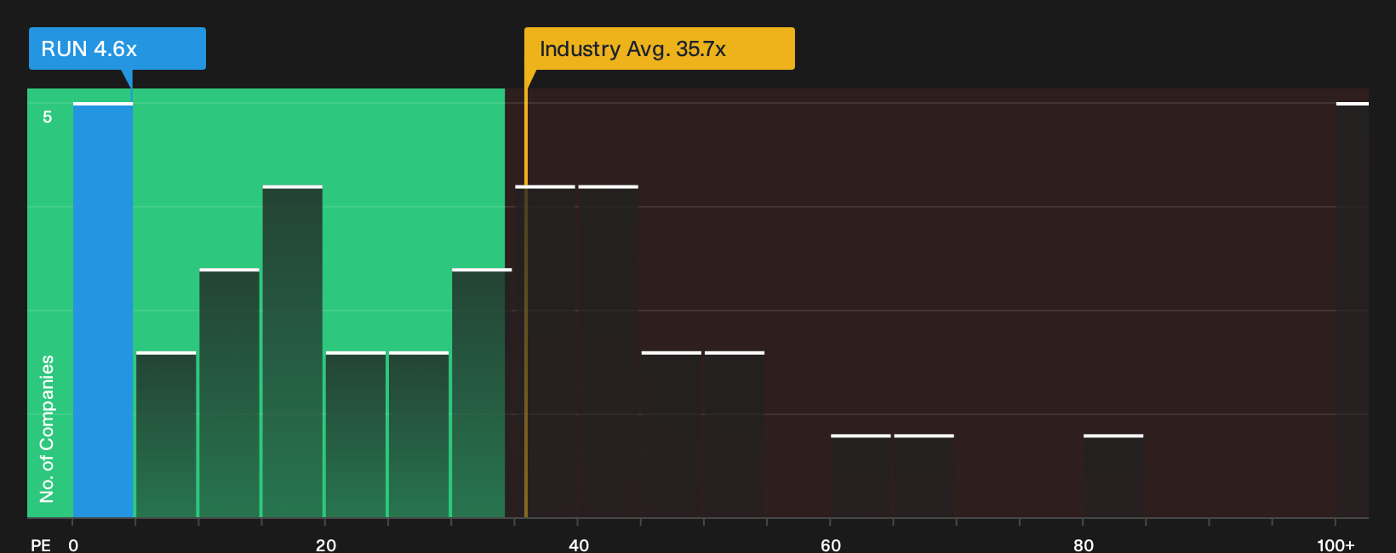Screen dimensions: 1396x553
Task: Select the histogram bar for PE 40-45
Action: (x=609, y=351)
